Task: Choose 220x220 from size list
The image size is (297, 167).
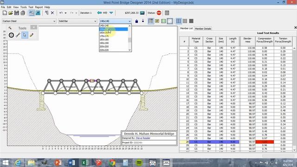Action: pyautogui.click(x=113, y=50)
